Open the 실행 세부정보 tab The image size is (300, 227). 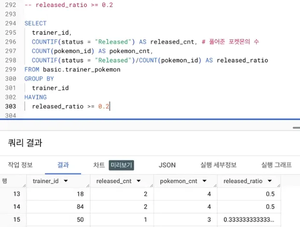tap(218, 165)
